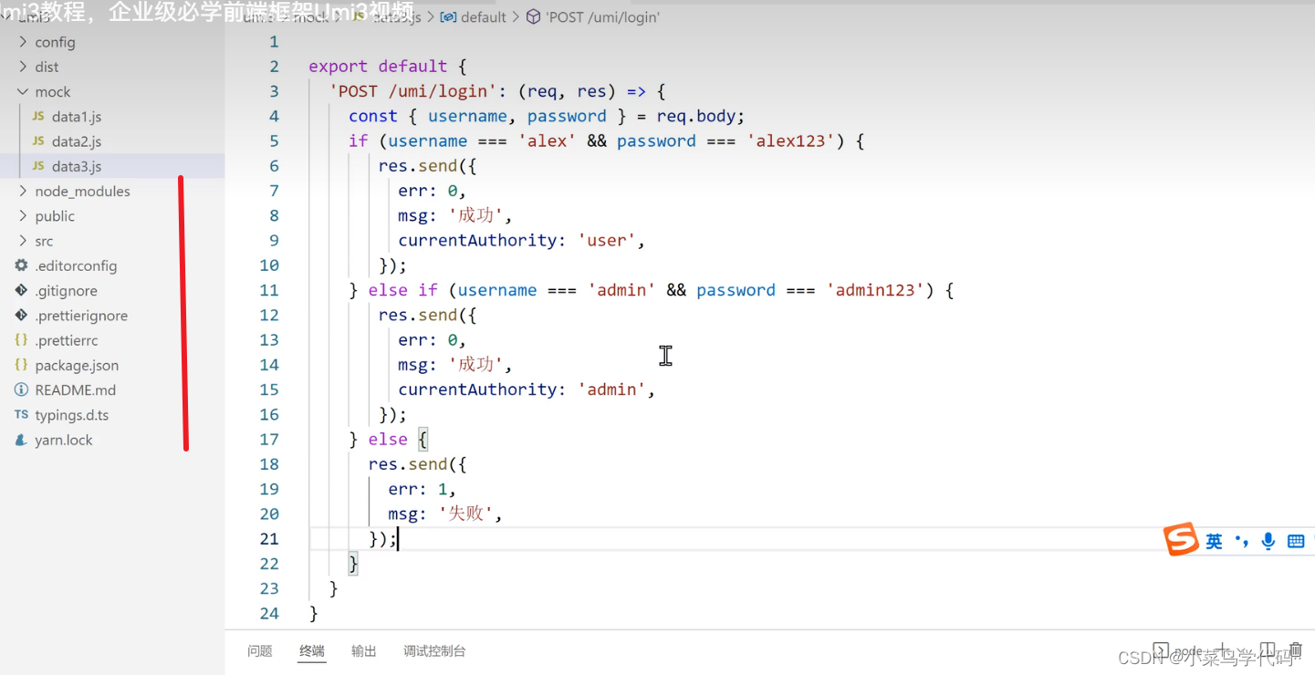Click the terminal trash can icon
The width and height of the screenshot is (1315, 675).
1296,650
